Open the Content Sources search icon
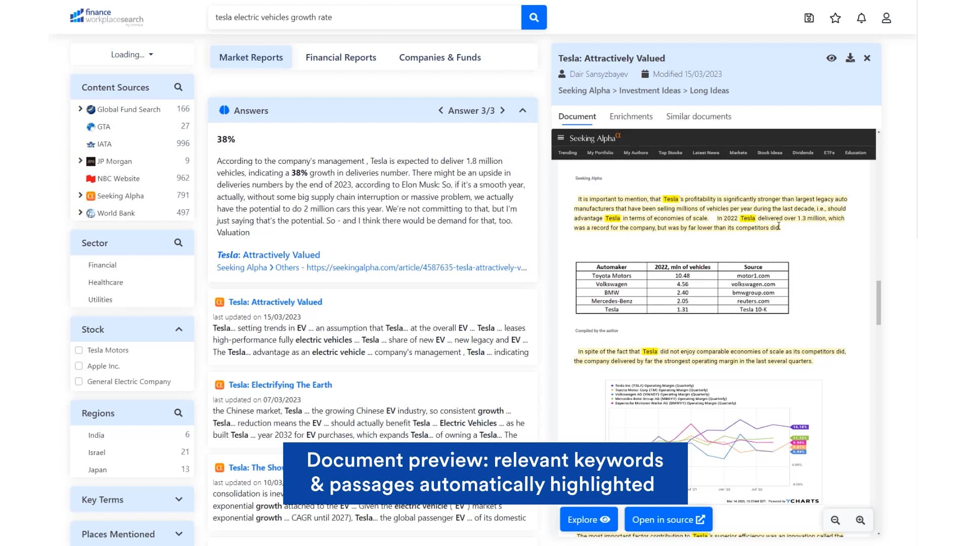 coord(178,87)
